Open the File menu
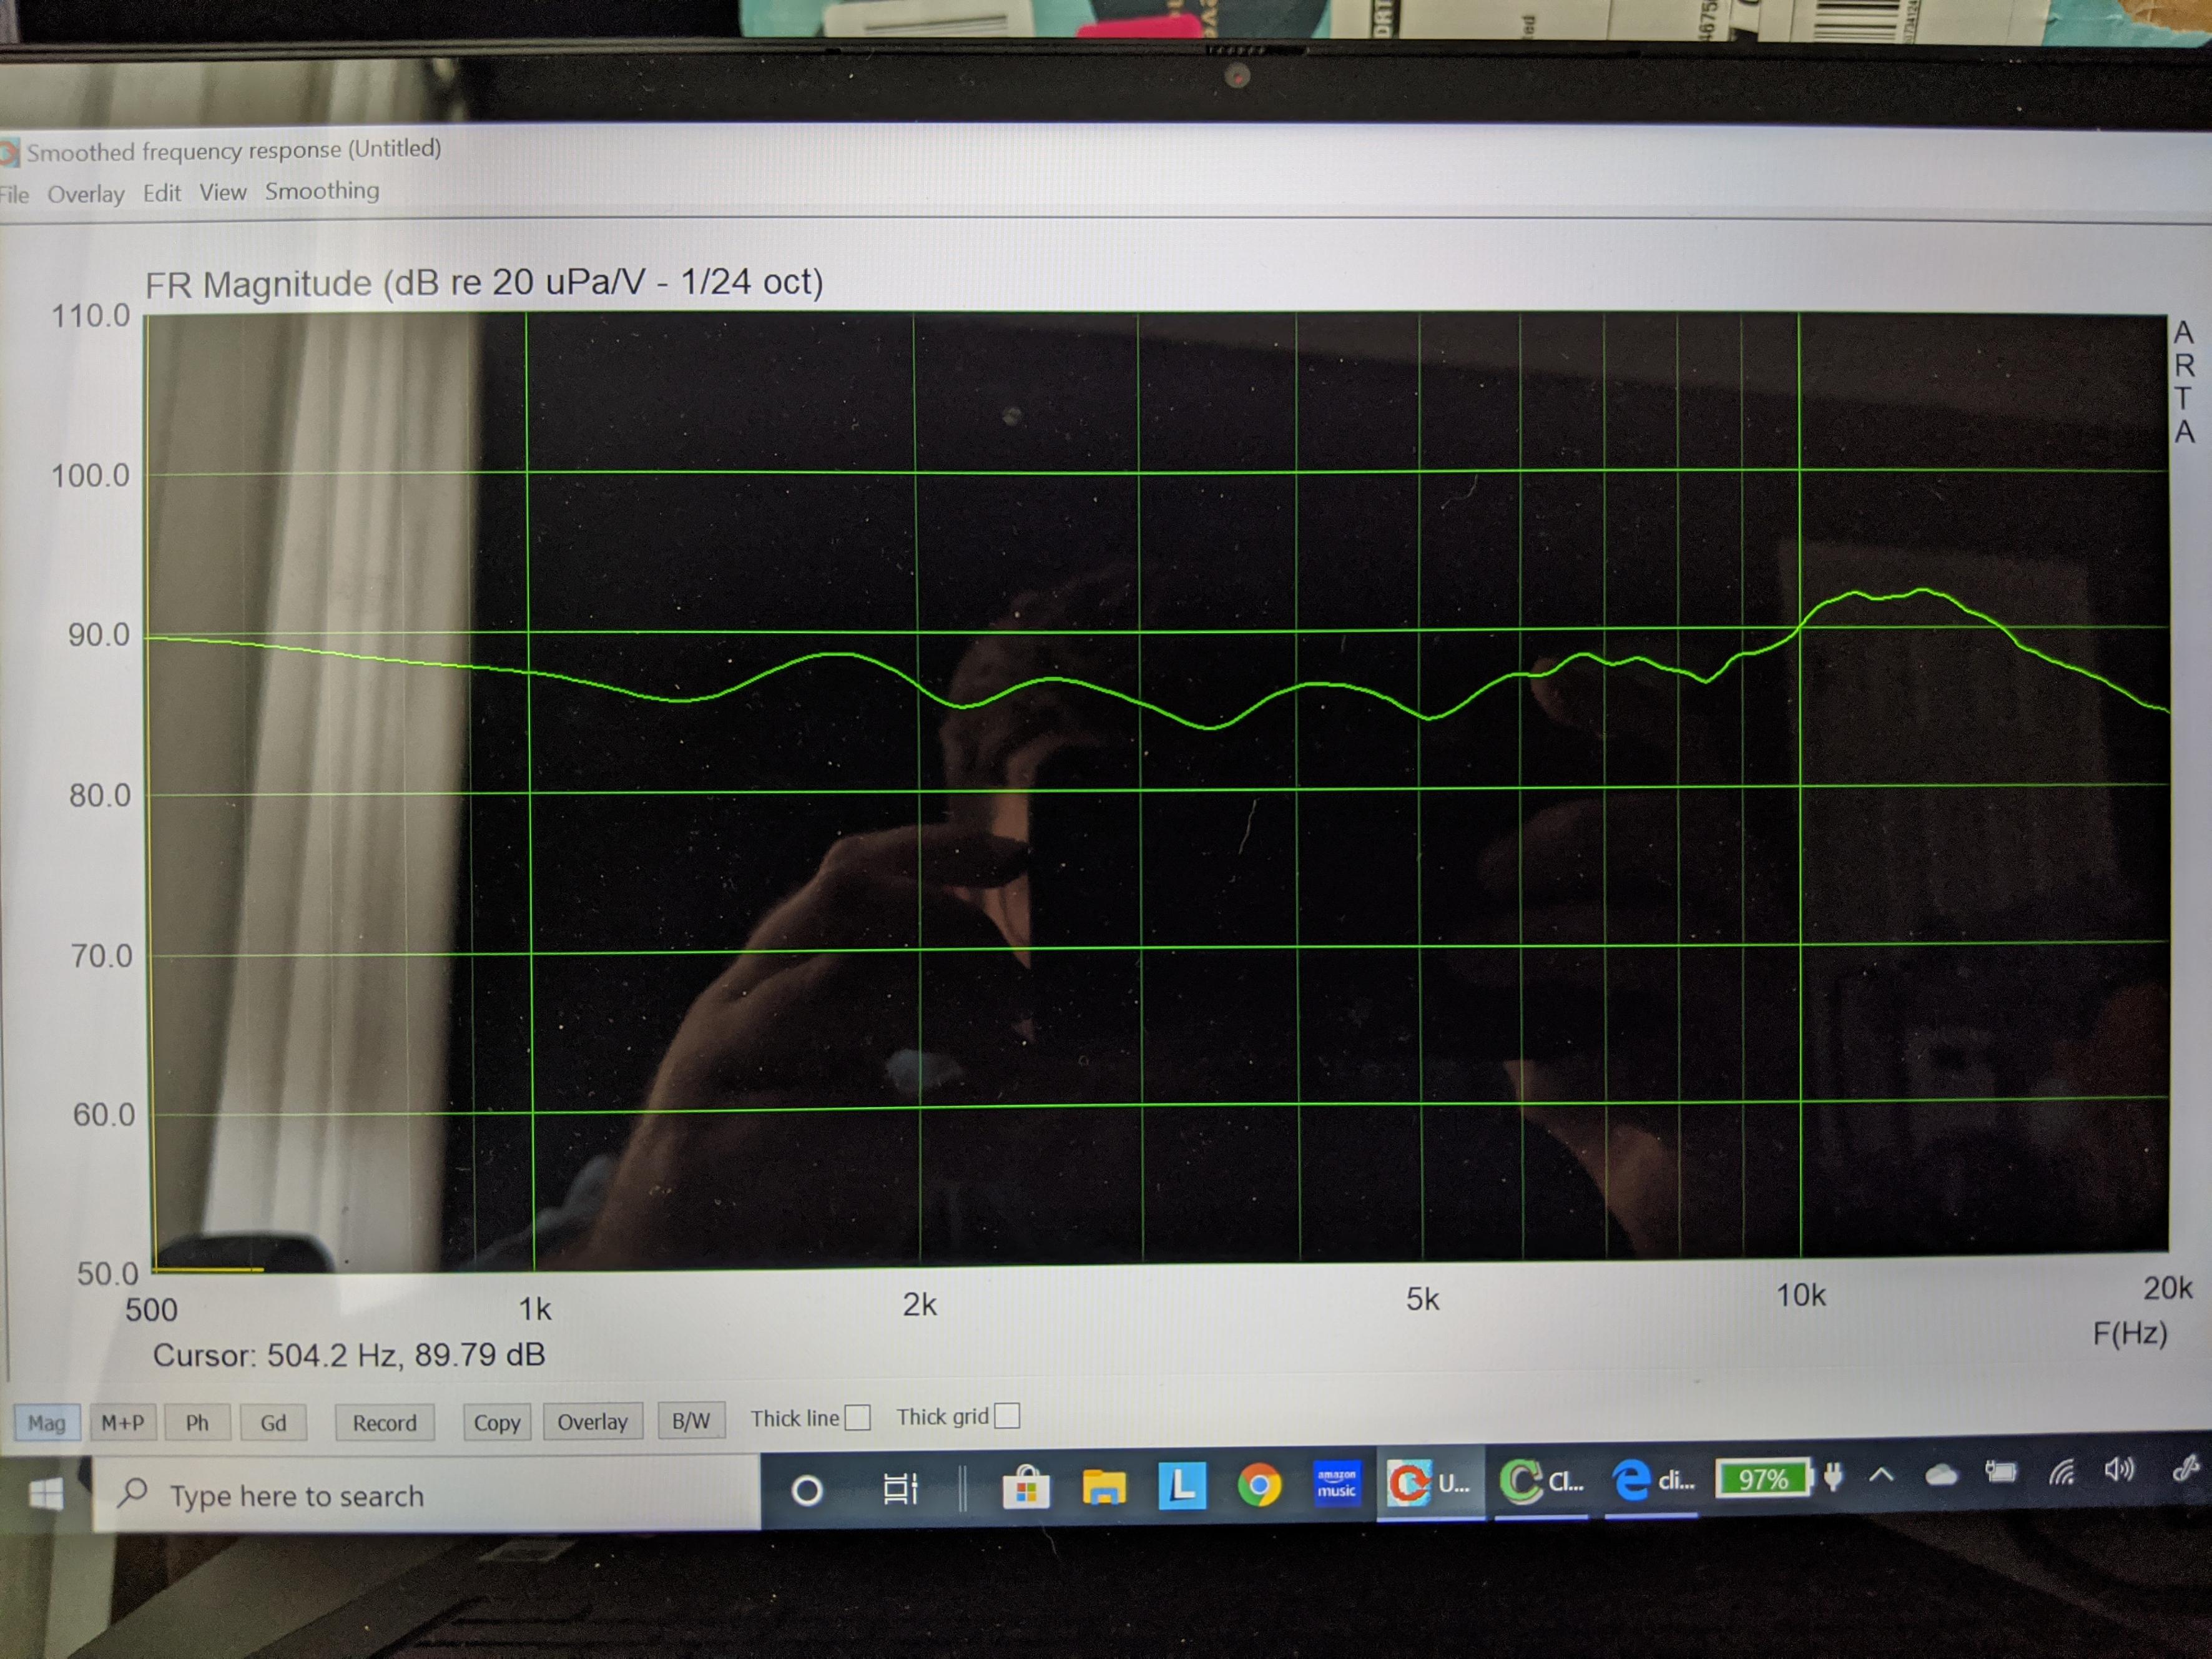This screenshot has width=2212, height=1659. coord(14,195)
